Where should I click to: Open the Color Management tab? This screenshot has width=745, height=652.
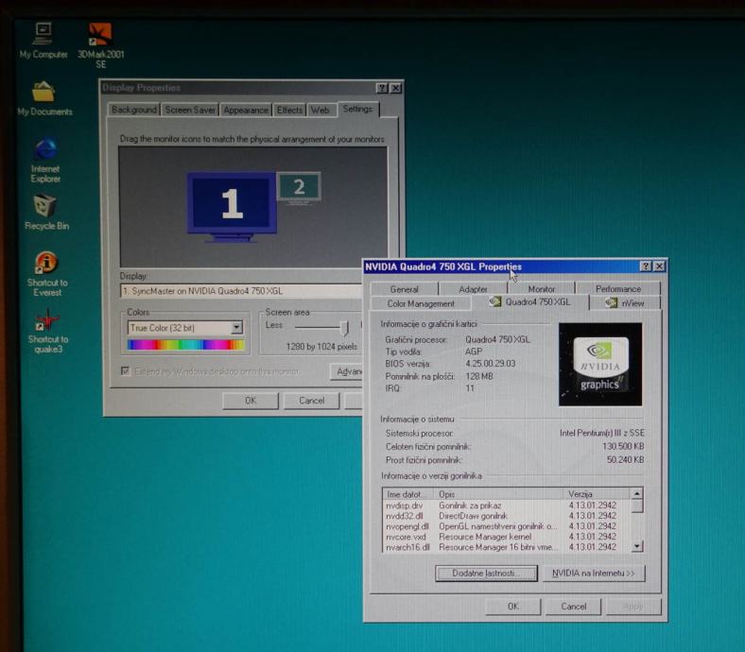(421, 303)
